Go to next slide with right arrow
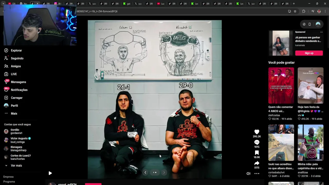Screen dimensions: 329x185 click(x=164, y=172)
